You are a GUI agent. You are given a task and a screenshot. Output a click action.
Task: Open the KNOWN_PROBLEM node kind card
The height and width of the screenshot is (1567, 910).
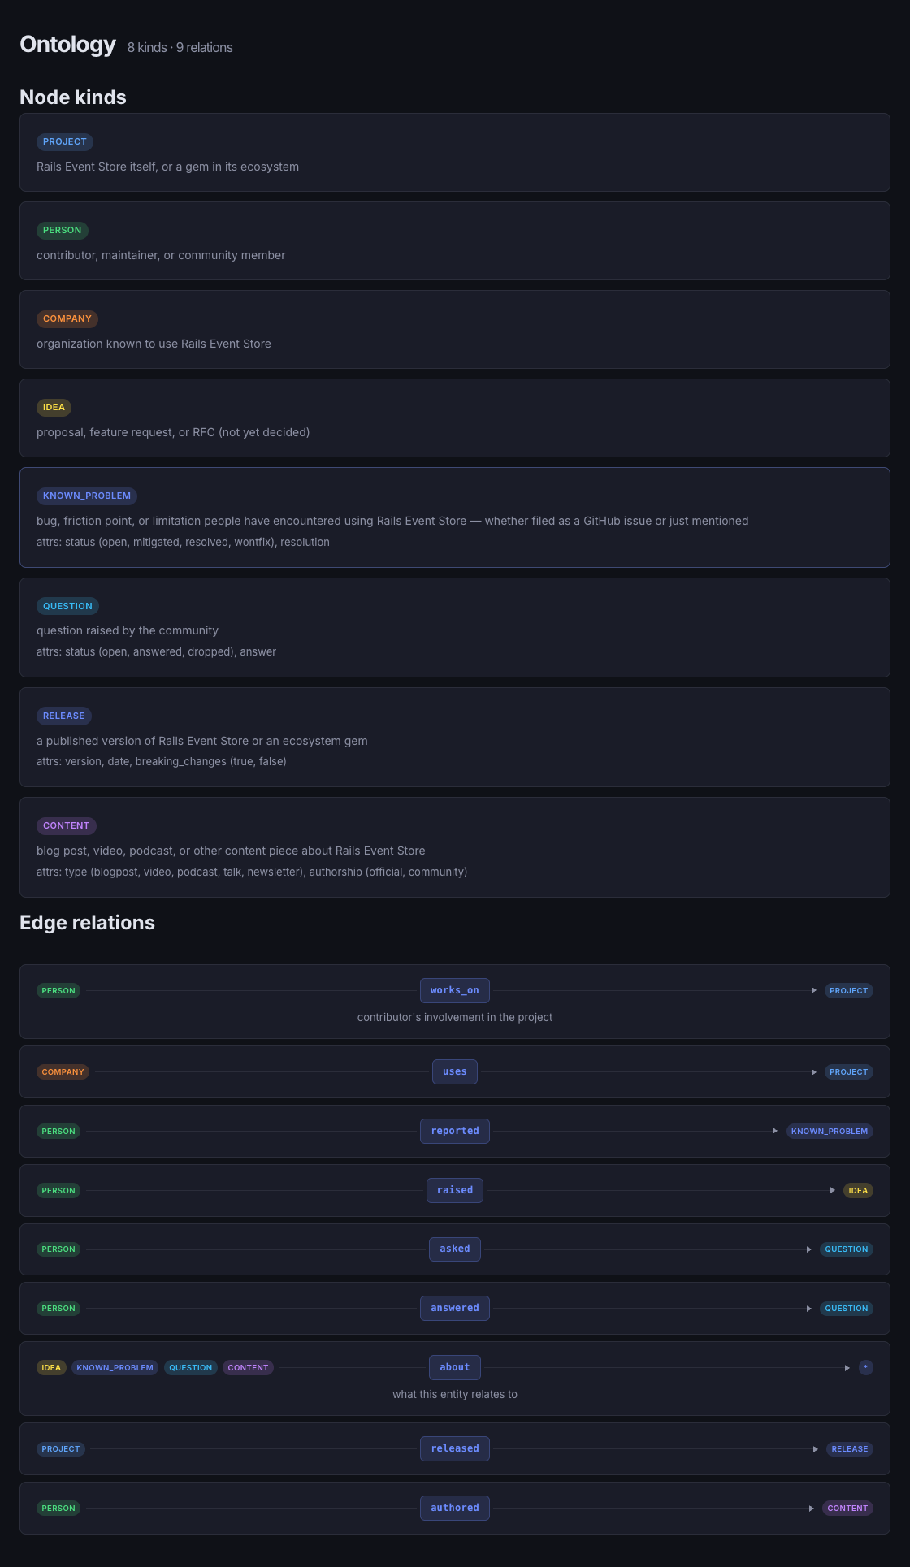coord(455,517)
